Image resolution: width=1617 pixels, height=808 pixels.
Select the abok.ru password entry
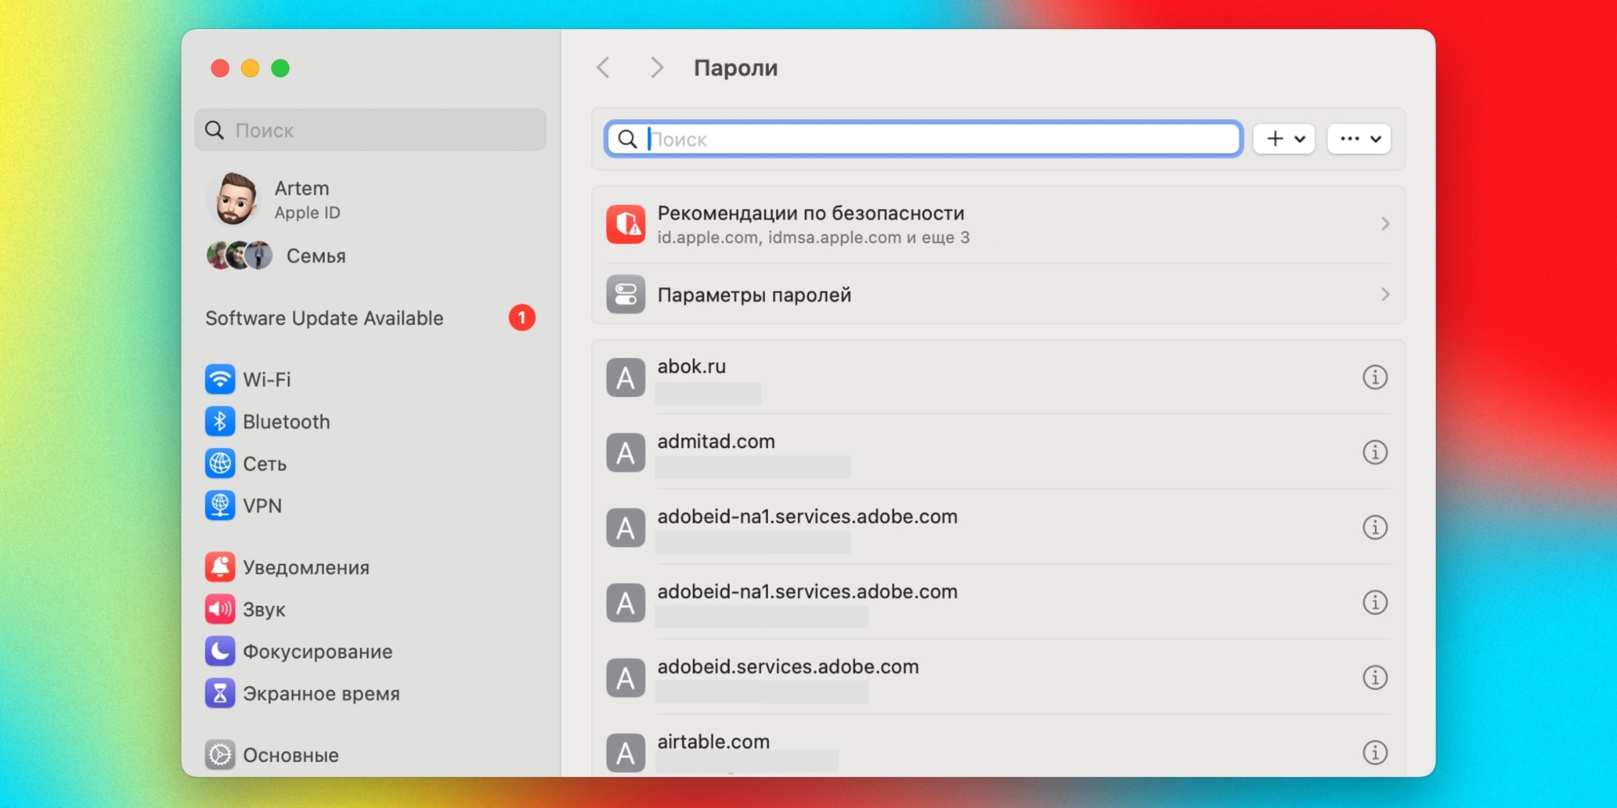point(998,377)
